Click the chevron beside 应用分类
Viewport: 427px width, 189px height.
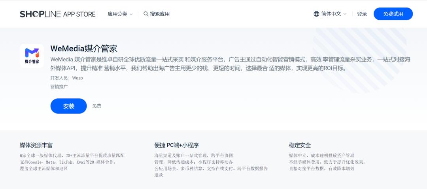click(x=131, y=14)
